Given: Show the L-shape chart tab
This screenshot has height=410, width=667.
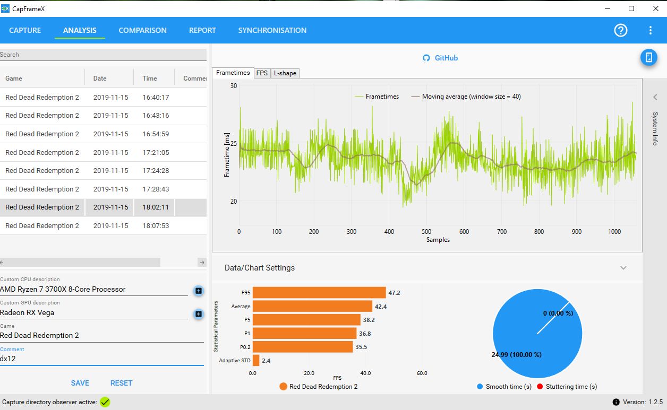Looking at the screenshot, I should pos(285,73).
